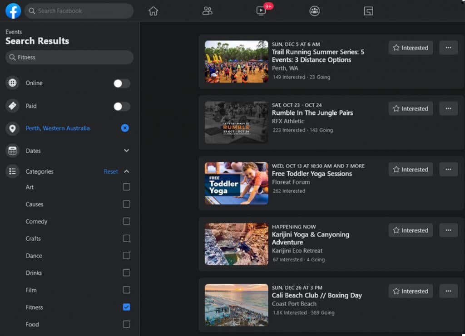Open more options for Trail Running event
465x336 pixels.
448,48
